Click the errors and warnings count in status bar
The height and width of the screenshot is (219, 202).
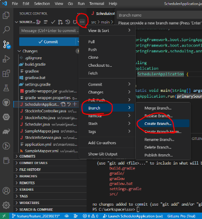pyautogui.click(x=90, y=216)
